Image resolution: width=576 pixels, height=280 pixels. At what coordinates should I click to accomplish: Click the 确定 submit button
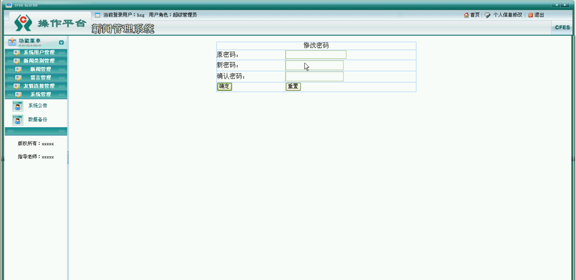tap(224, 86)
